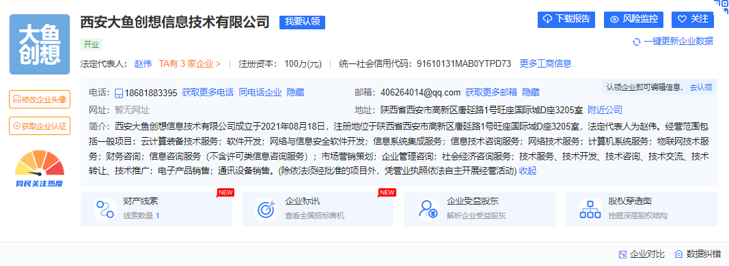
Task: Toggle 关注 follow heart button
Action: pyautogui.click(x=693, y=19)
